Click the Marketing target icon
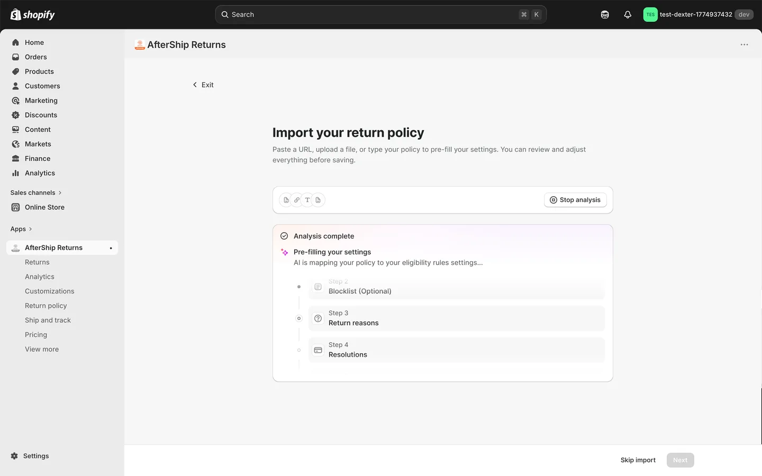762x476 pixels. (16, 100)
